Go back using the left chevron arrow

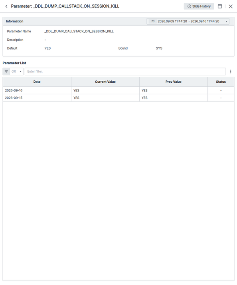click(x=6, y=6)
